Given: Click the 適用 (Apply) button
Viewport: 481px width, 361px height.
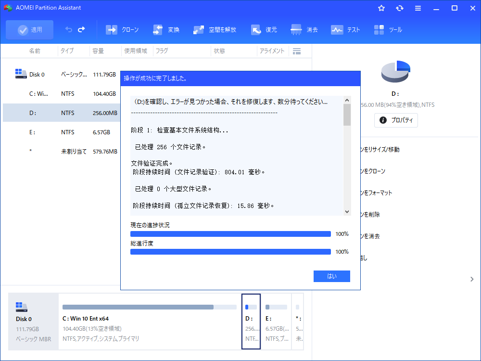Looking at the screenshot, I should pos(30,30).
